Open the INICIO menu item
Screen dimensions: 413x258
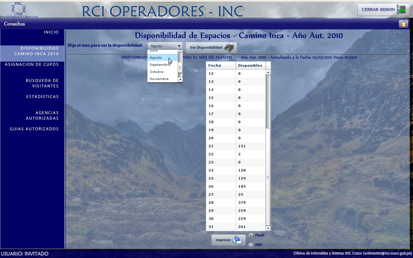[x=51, y=32]
